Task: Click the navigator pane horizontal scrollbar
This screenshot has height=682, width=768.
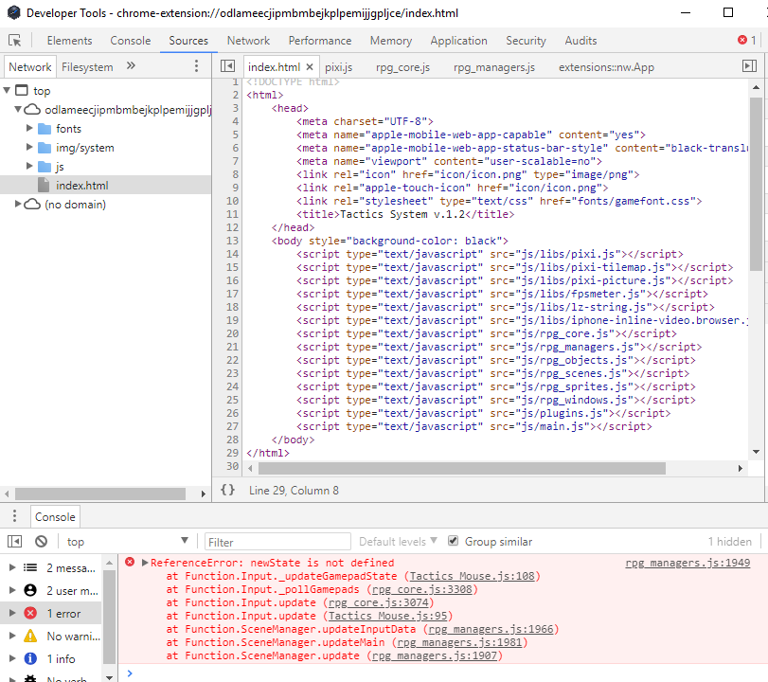Action: (x=100, y=494)
